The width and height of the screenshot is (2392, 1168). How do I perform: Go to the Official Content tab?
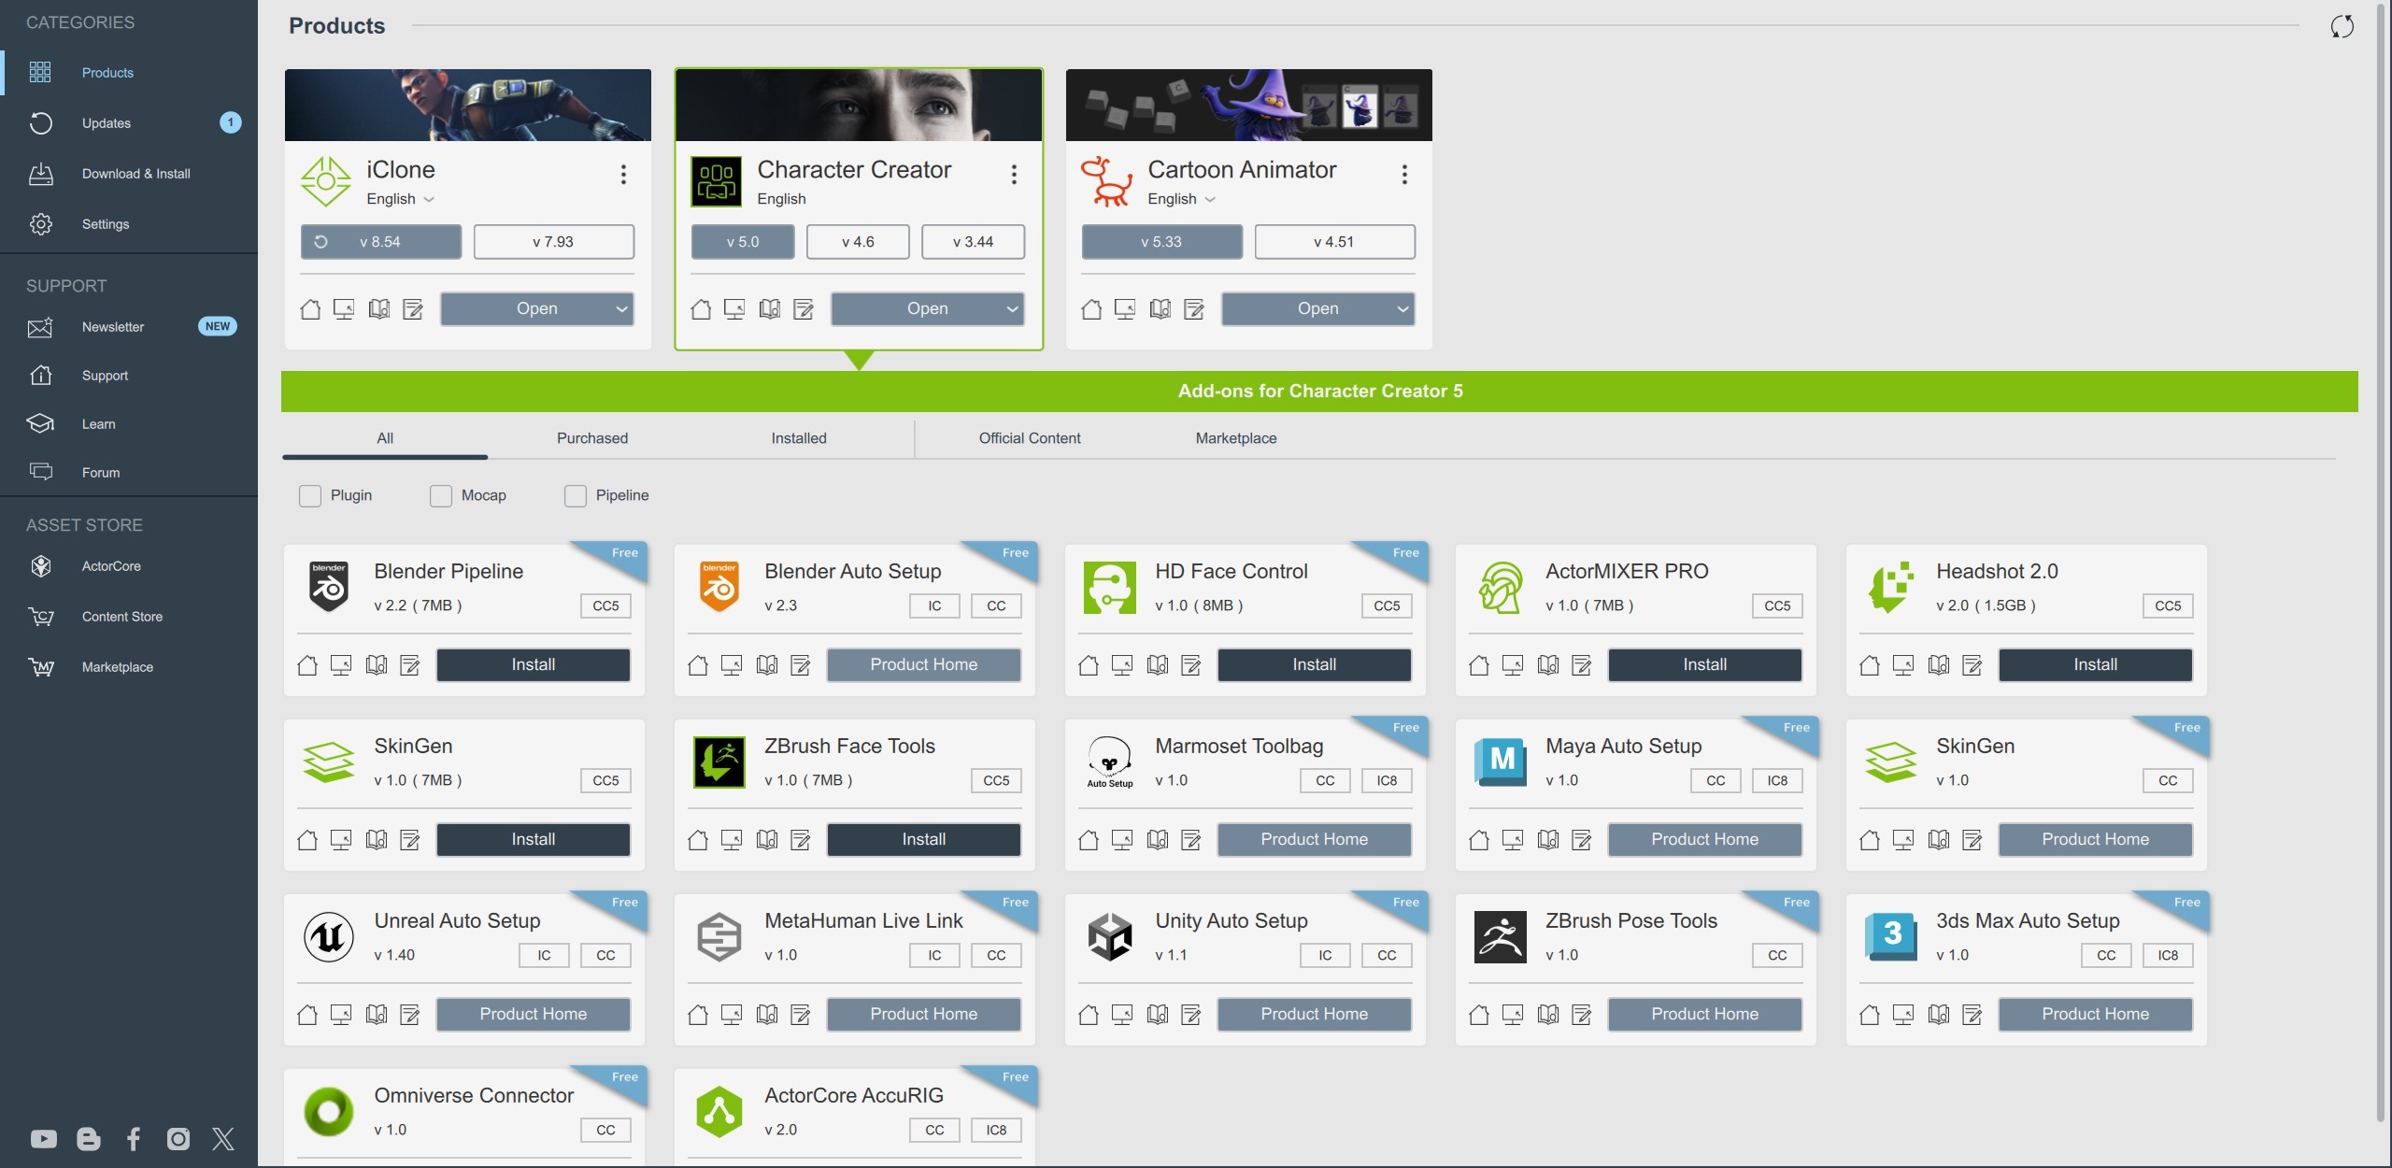(1030, 438)
